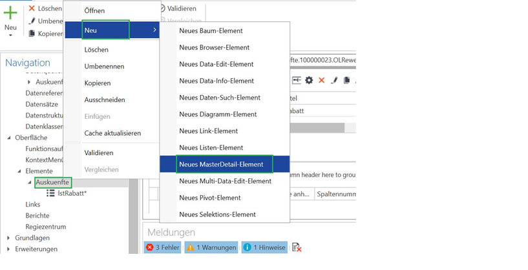This screenshot has height=270, width=528.
Task: Click the pencil edit icon in editor toolbar
Action: (x=334, y=80)
